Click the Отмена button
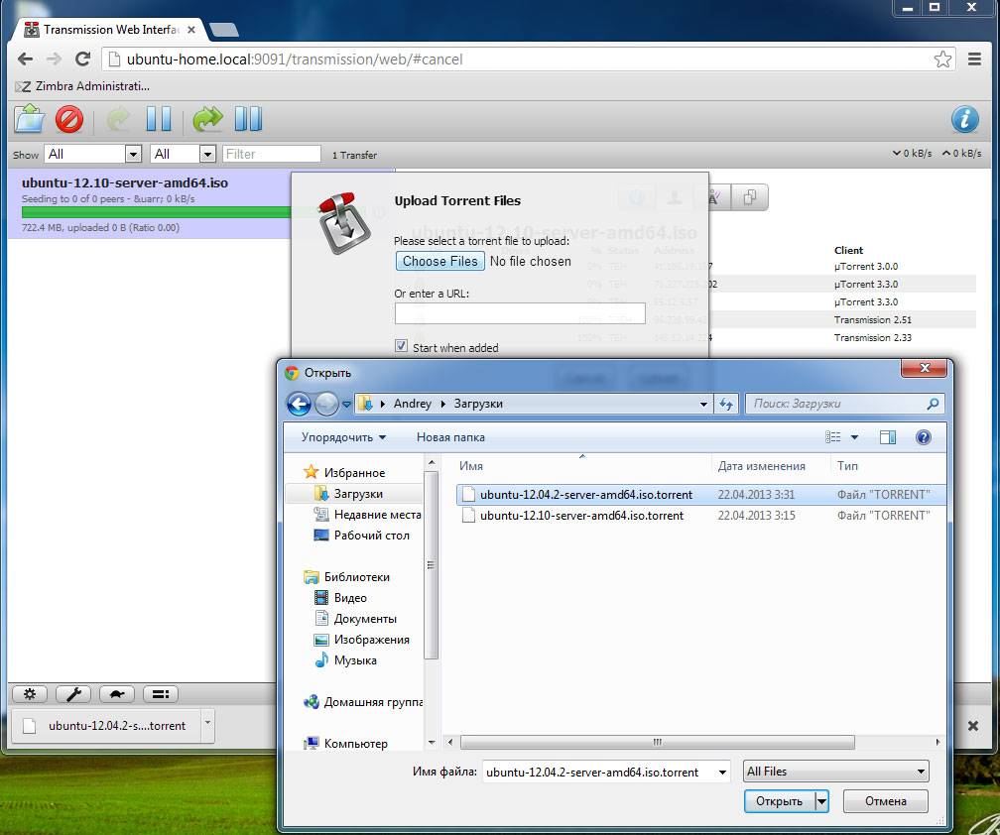 pyautogui.click(x=885, y=801)
